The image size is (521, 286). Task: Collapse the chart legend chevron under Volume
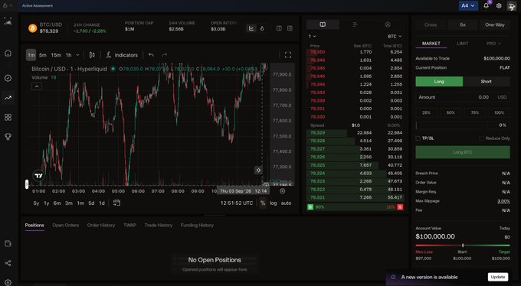(x=37, y=86)
